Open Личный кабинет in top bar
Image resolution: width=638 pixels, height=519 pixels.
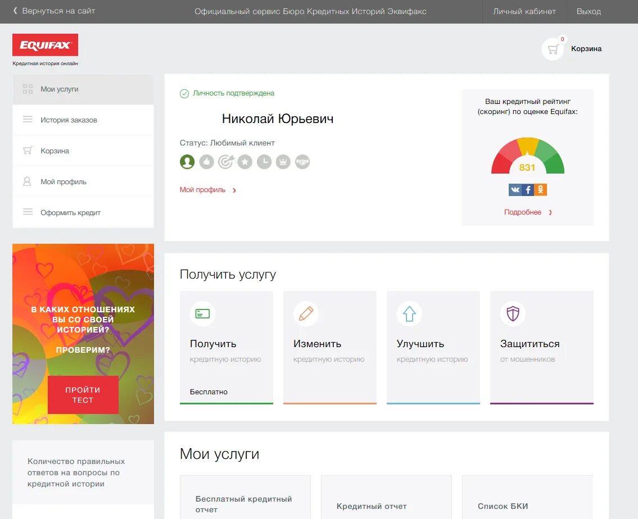pos(524,11)
